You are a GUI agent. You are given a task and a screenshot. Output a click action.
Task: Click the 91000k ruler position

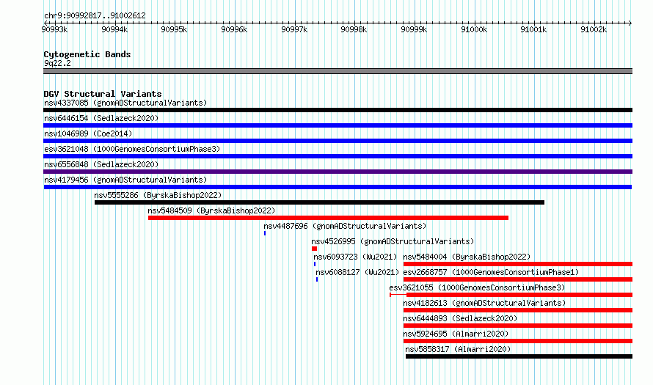pyautogui.click(x=474, y=29)
